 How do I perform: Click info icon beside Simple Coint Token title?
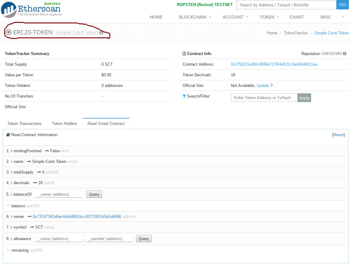101,33
